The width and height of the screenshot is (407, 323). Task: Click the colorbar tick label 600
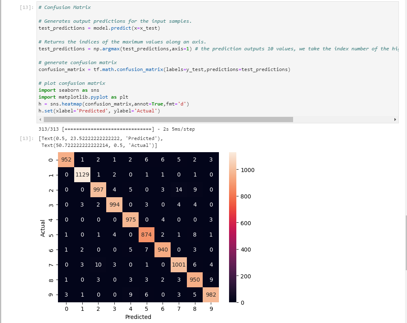246,223
